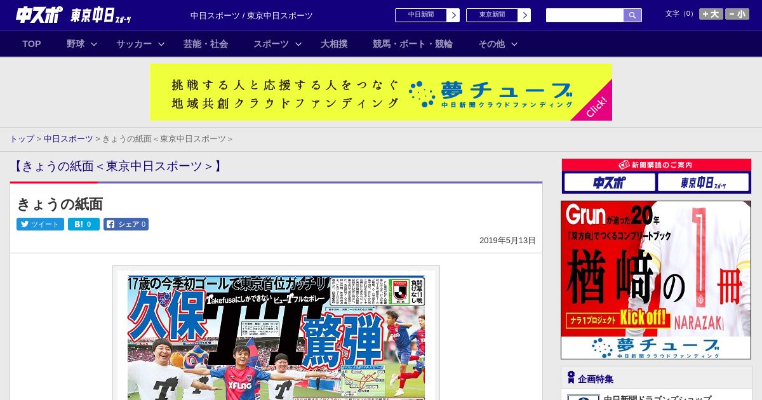Image resolution: width=762 pixels, height=400 pixels.
Task: Click the Hatena B! bookmark button
Action: click(x=84, y=224)
